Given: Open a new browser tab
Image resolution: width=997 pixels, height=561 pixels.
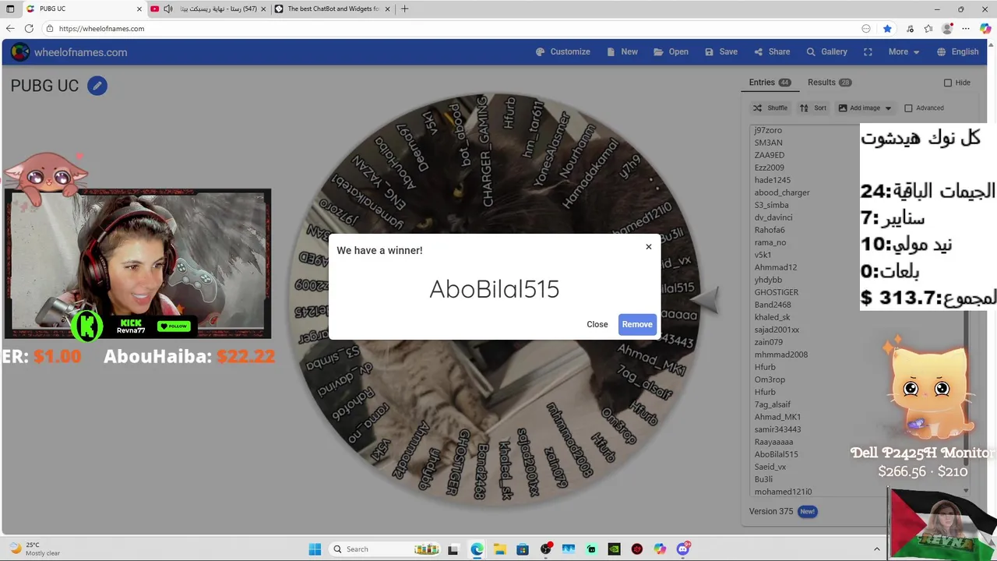Looking at the screenshot, I should tap(404, 9).
